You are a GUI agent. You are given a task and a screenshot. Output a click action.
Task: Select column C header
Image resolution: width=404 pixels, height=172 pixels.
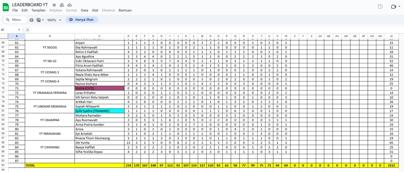coord(99,36)
